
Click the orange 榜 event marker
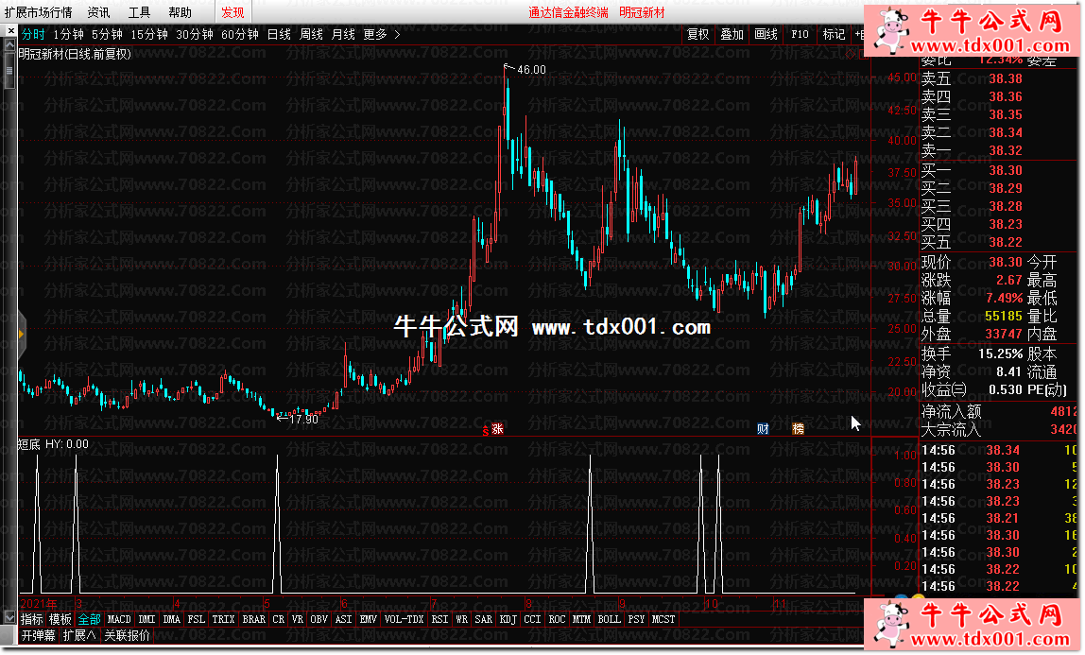(798, 429)
